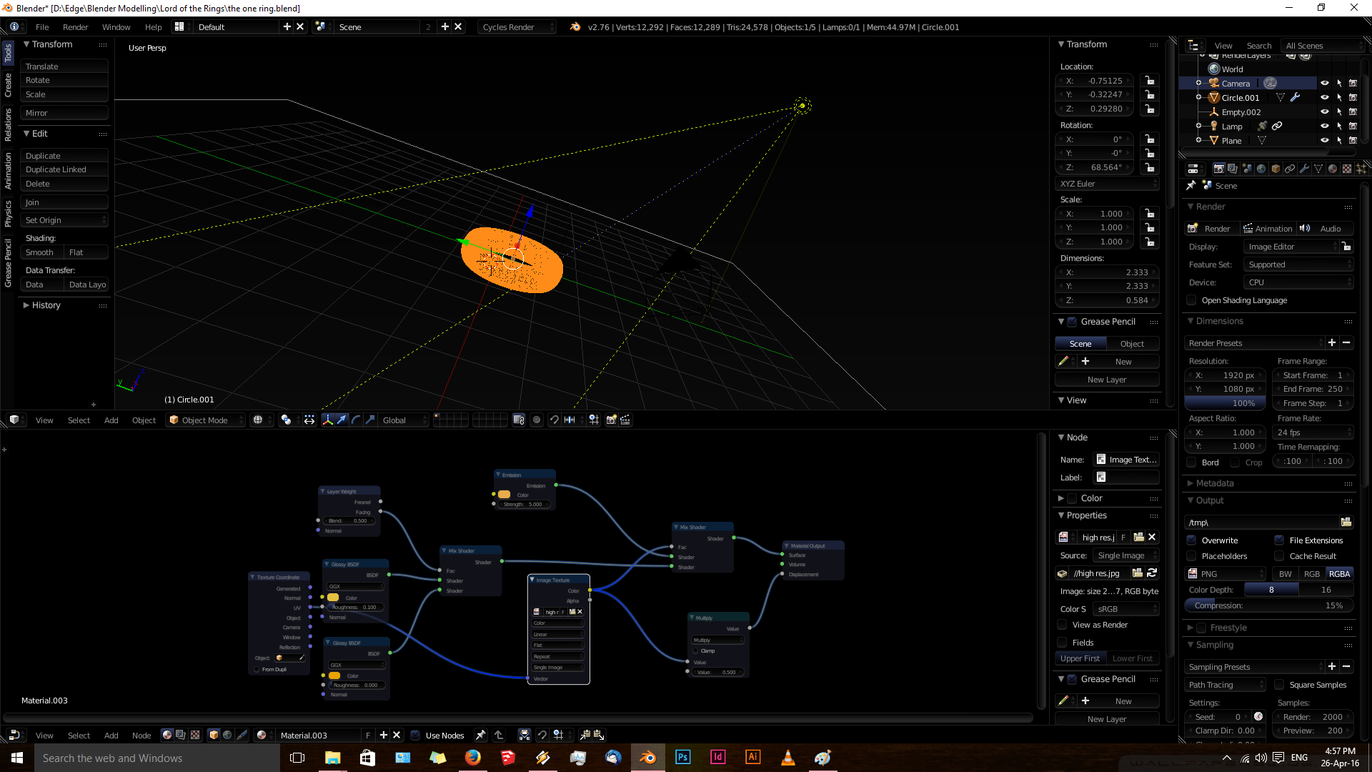Open the Object properties tab cube icon
This screenshot has width=1372, height=772.
click(1276, 169)
